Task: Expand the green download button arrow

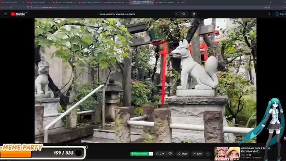Action: tap(151, 154)
